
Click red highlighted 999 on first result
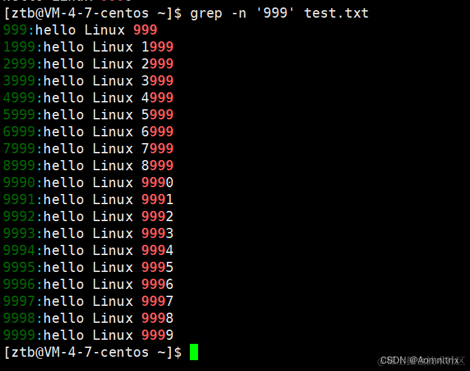coord(145,30)
